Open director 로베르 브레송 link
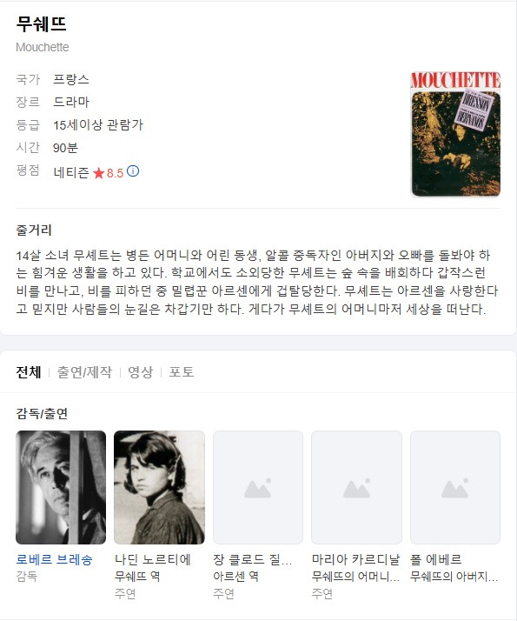This screenshot has height=621, width=517. click(54, 559)
